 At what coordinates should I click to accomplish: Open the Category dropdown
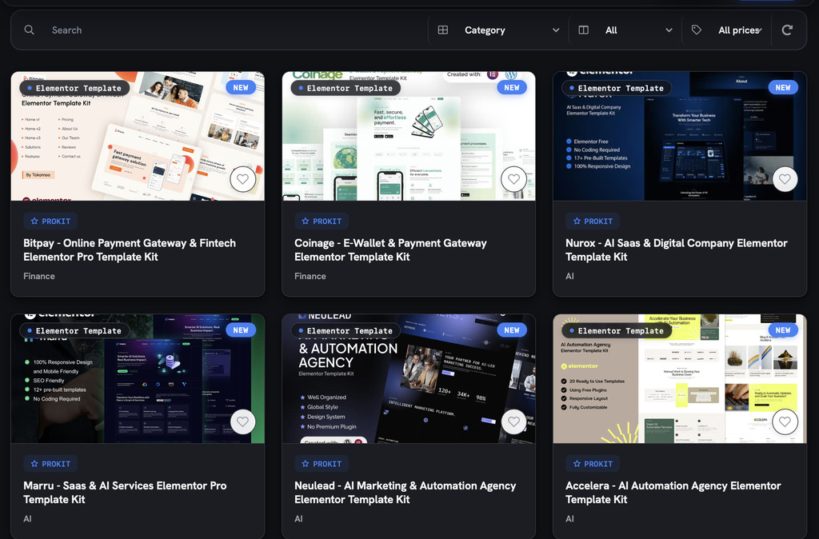pos(499,30)
